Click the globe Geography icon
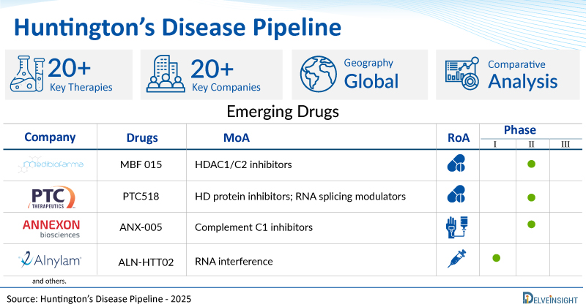This screenshot has width=586, height=307. click(319, 74)
